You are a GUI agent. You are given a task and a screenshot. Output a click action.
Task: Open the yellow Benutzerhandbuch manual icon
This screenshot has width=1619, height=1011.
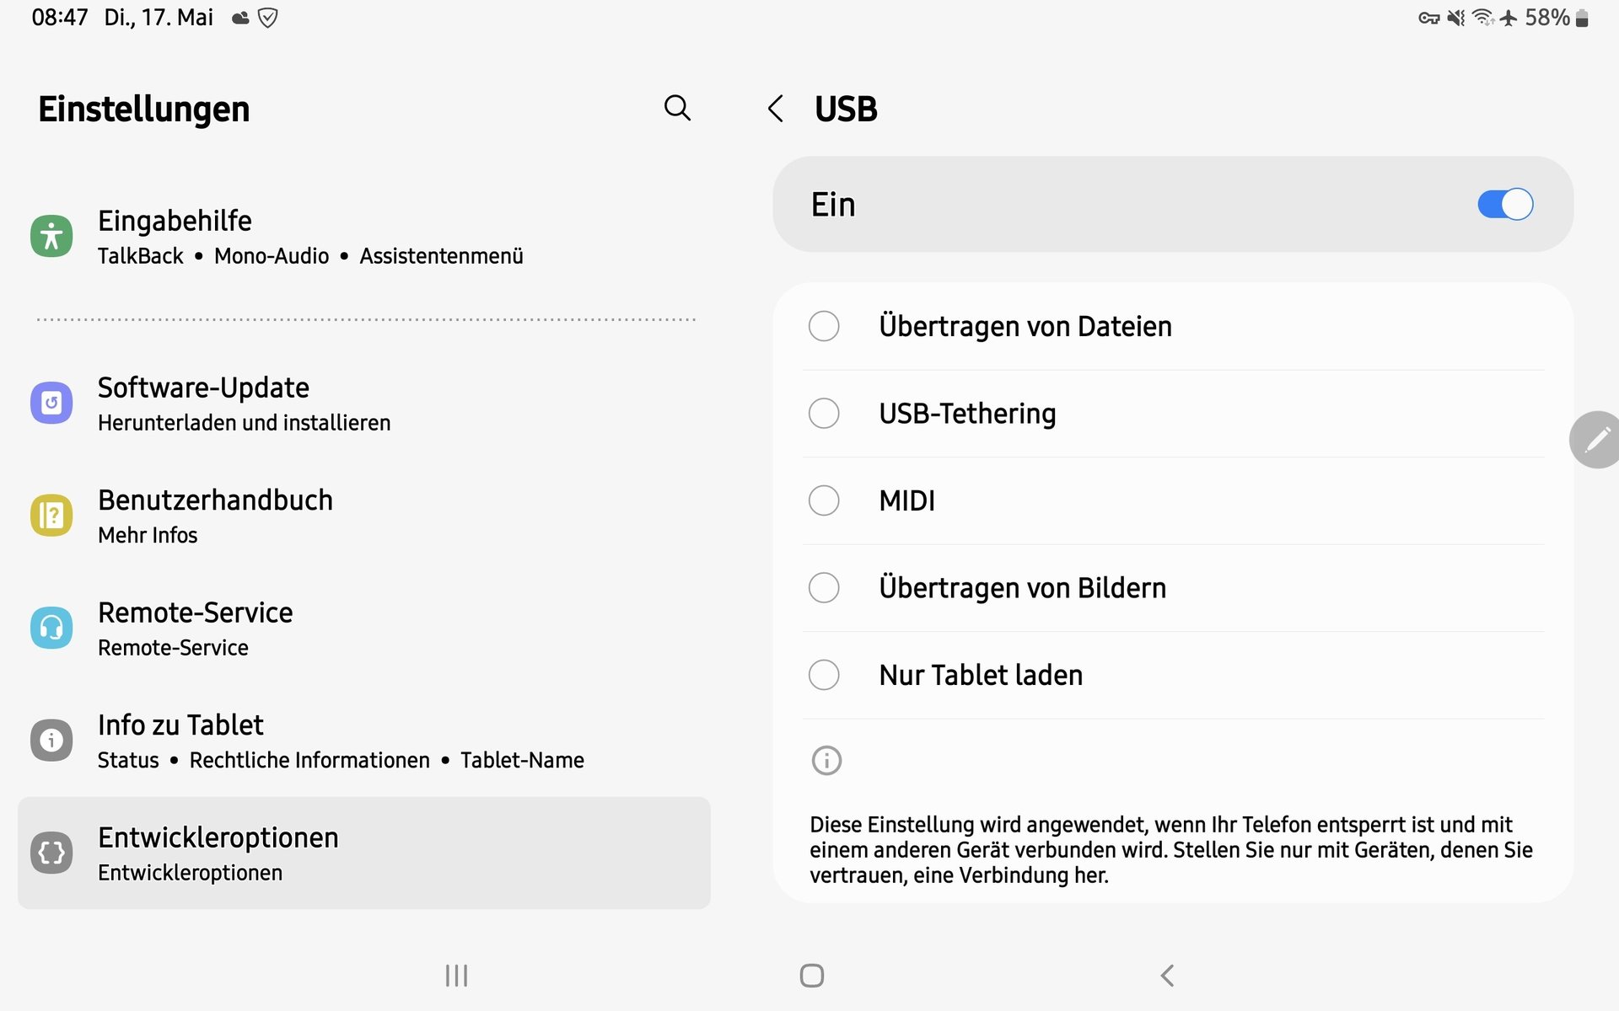[51, 515]
